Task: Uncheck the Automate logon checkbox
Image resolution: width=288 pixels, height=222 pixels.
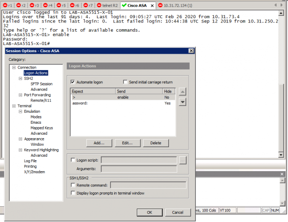Action: pyautogui.click(x=73, y=82)
